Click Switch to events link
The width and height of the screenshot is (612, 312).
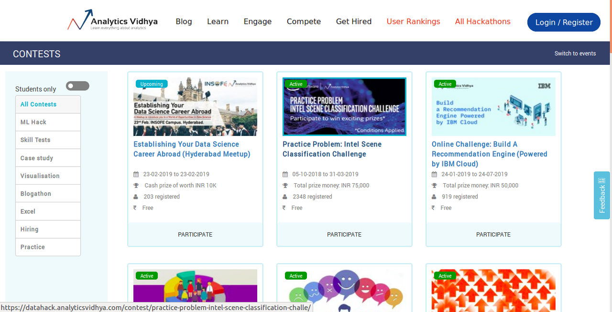click(575, 53)
